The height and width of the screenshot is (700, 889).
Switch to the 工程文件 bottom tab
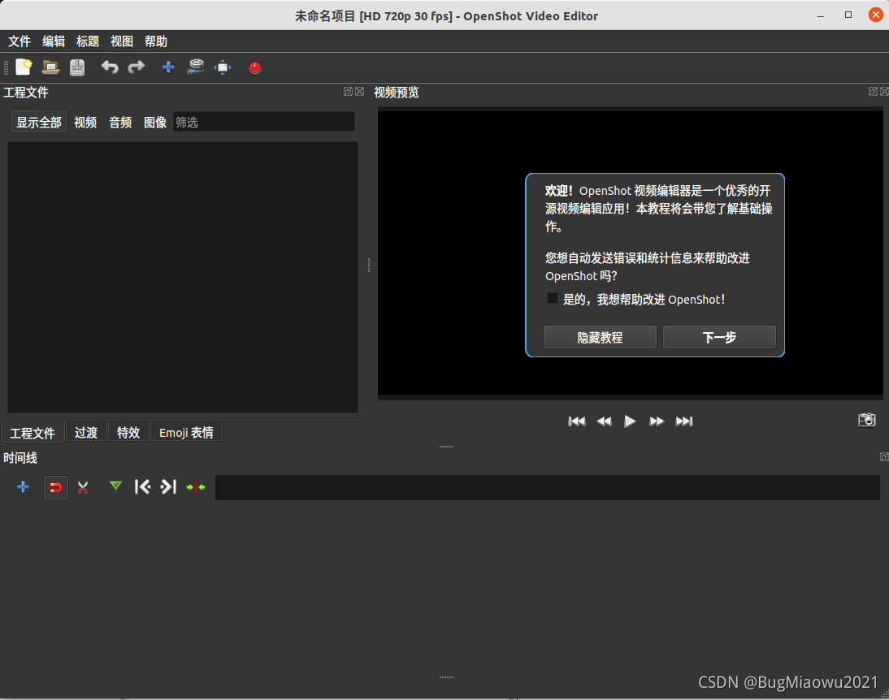[33, 433]
